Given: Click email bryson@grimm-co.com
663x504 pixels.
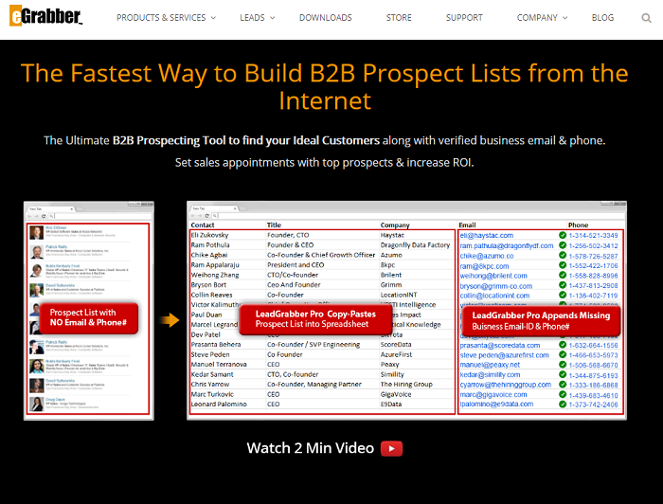Looking at the screenshot, I should pyautogui.click(x=496, y=286).
